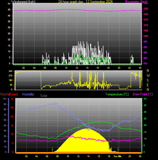Click the "100" humidity scale value
Screen dimensions: 158x160
[4, 99]
